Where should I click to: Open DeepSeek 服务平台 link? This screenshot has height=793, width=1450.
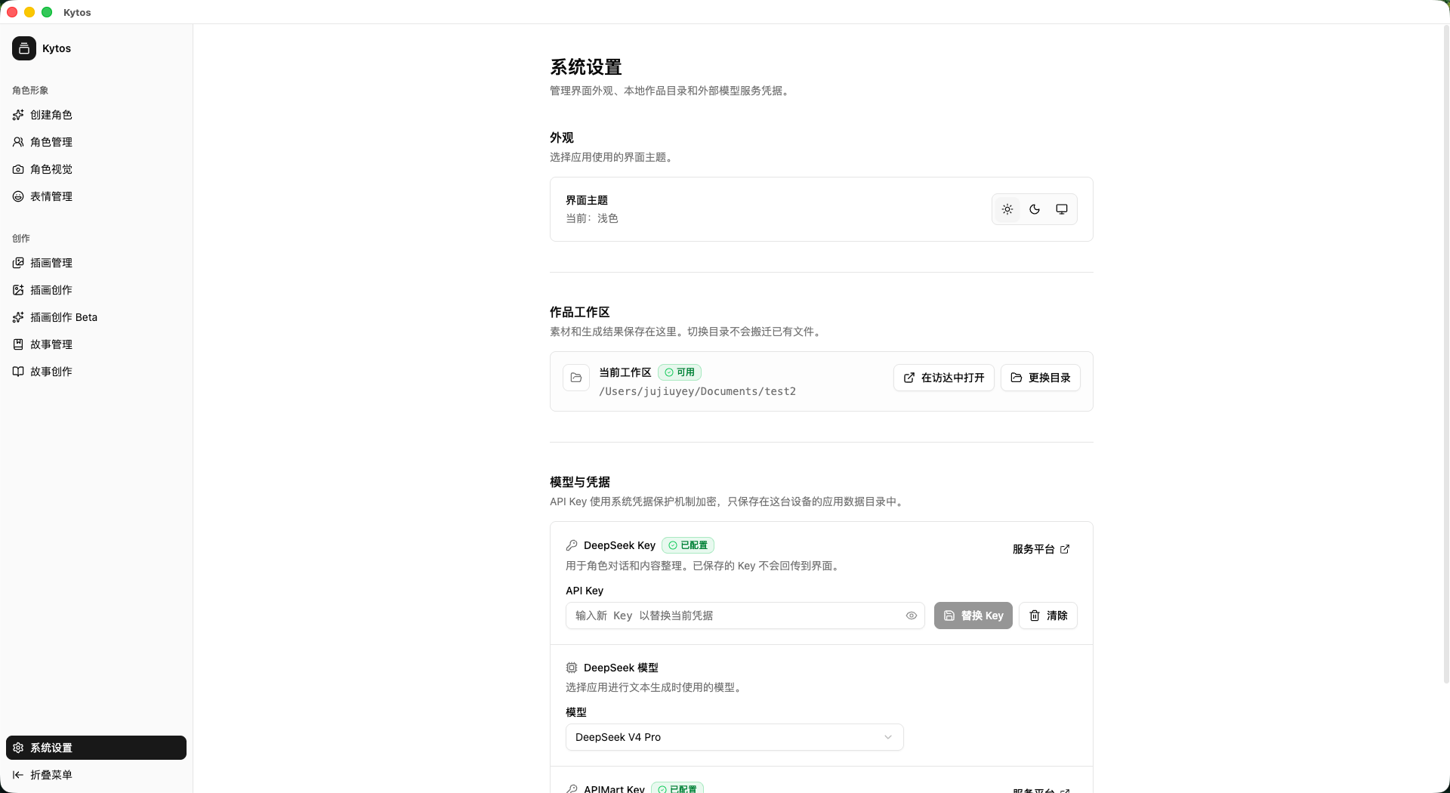(1041, 549)
